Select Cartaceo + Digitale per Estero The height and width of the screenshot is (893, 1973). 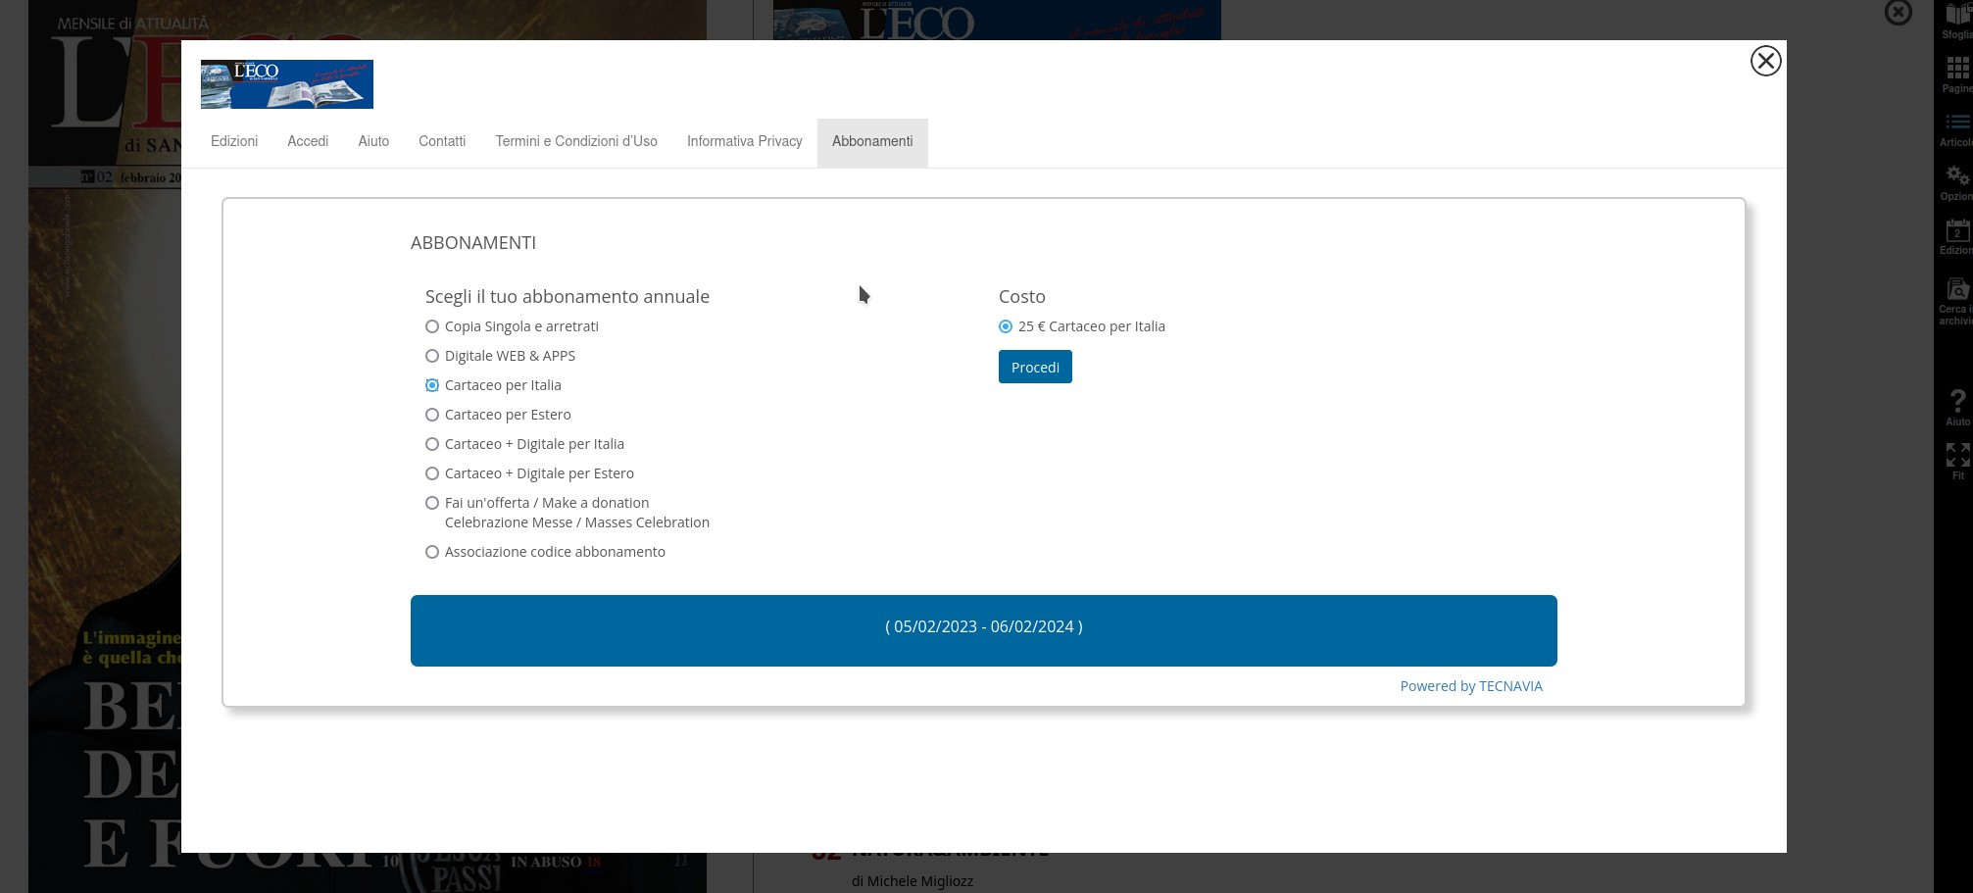432,473
